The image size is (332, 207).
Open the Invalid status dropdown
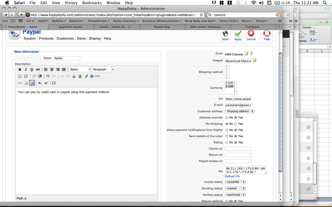[x=235, y=182]
